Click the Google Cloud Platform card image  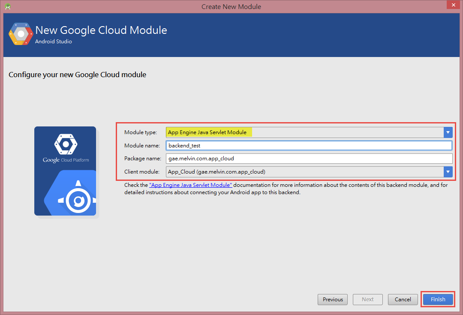tap(65, 171)
